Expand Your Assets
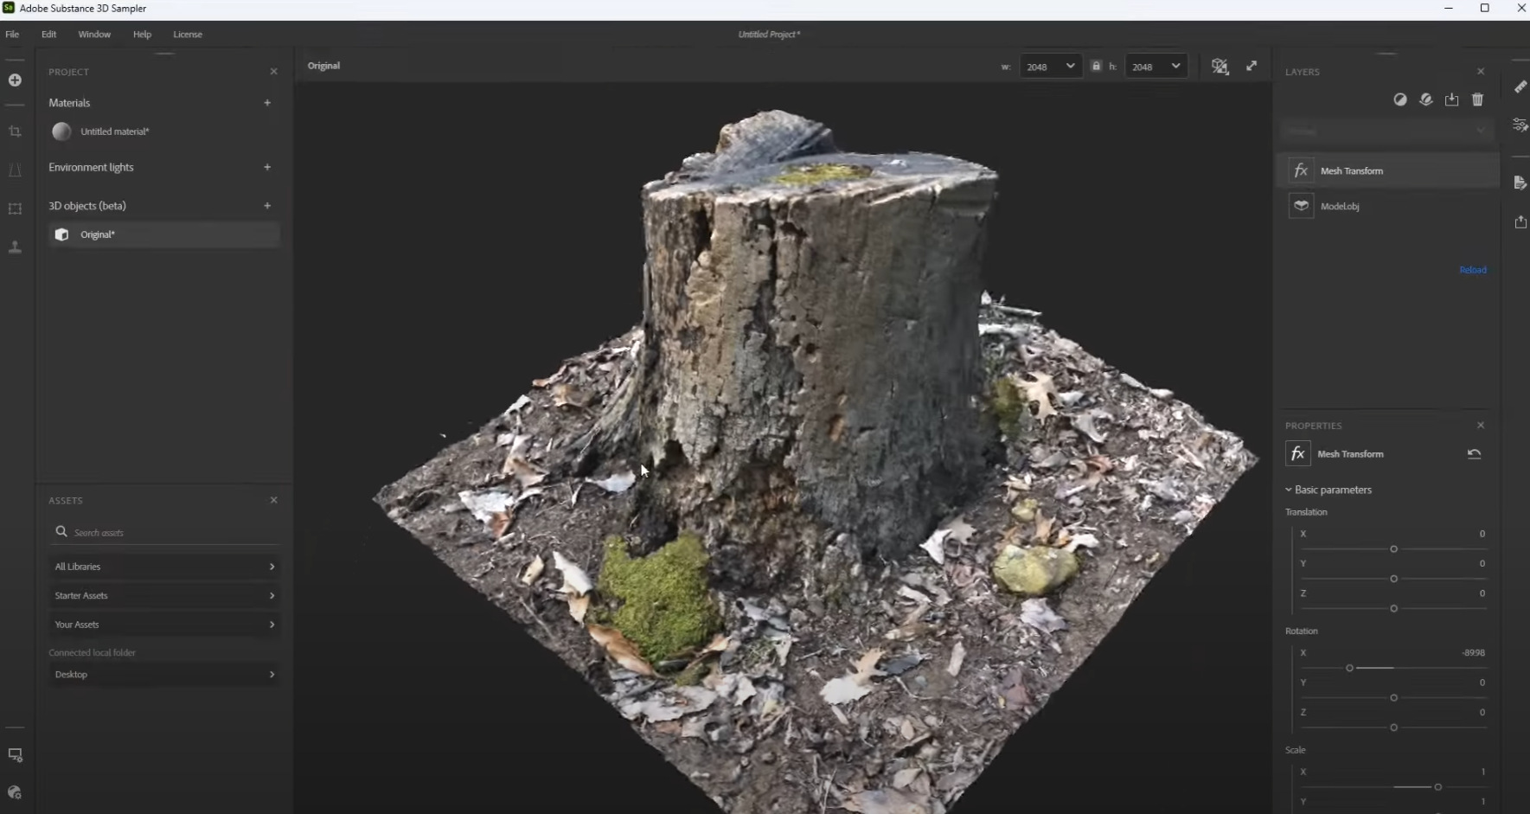Image resolution: width=1530 pixels, height=814 pixels. click(x=164, y=625)
